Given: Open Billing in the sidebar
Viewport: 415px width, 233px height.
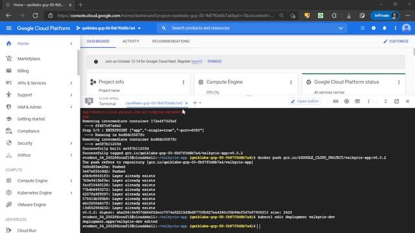Looking at the screenshot, I should click(23, 71).
